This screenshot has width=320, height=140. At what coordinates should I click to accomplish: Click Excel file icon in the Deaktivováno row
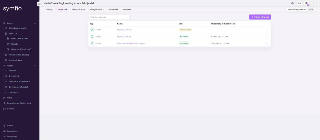pyautogui.click(x=92, y=30)
